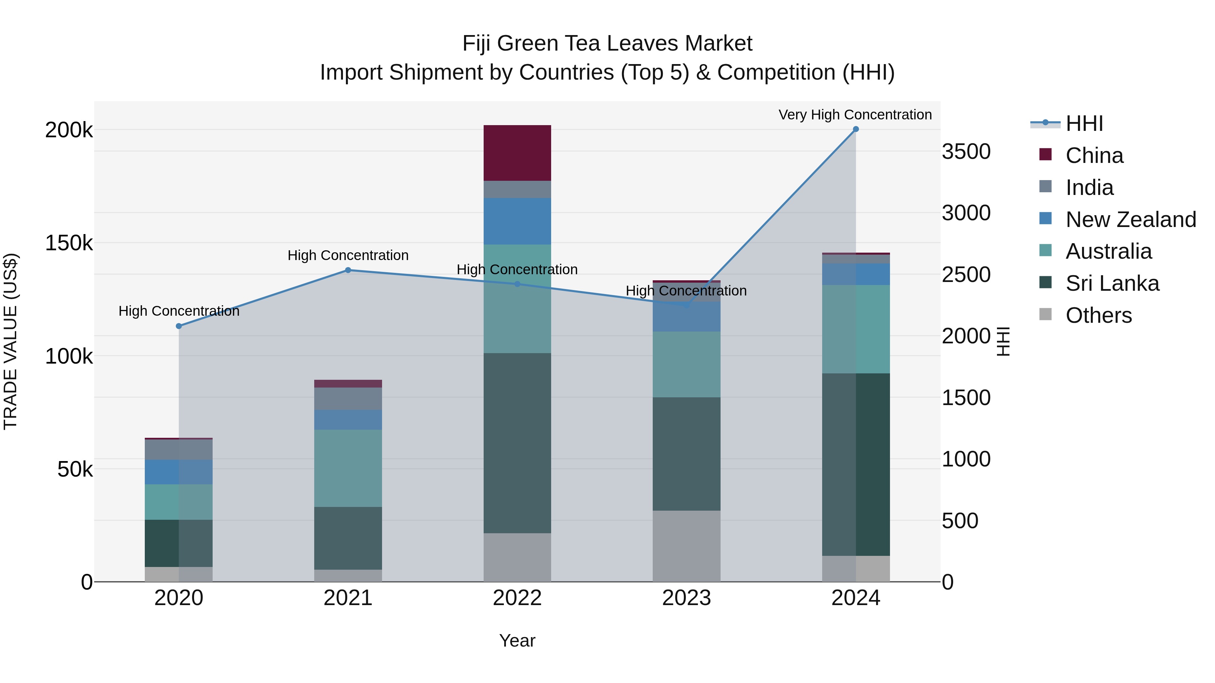Select the 2023 HHI data point
The image size is (1215, 683).
click(686, 306)
